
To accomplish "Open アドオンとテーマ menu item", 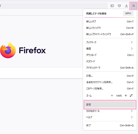I will tap(110, 68).
